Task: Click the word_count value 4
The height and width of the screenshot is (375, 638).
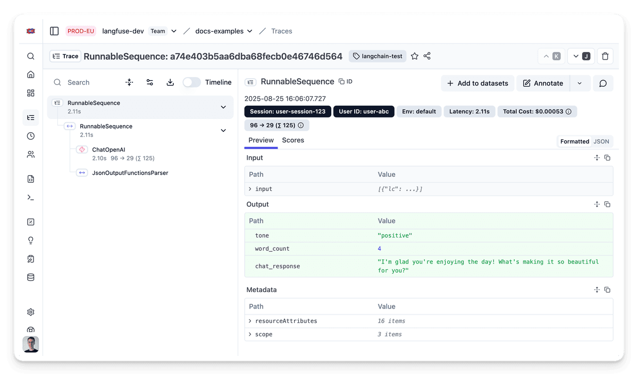Action: point(380,249)
